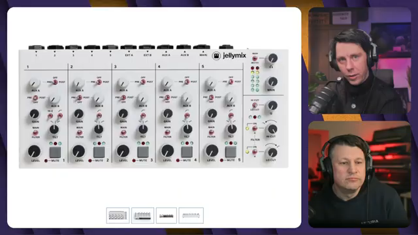The height and width of the screenshot is (235, 418).
Task: Click the headphone volume knob
Action: (x=272, y=58)
